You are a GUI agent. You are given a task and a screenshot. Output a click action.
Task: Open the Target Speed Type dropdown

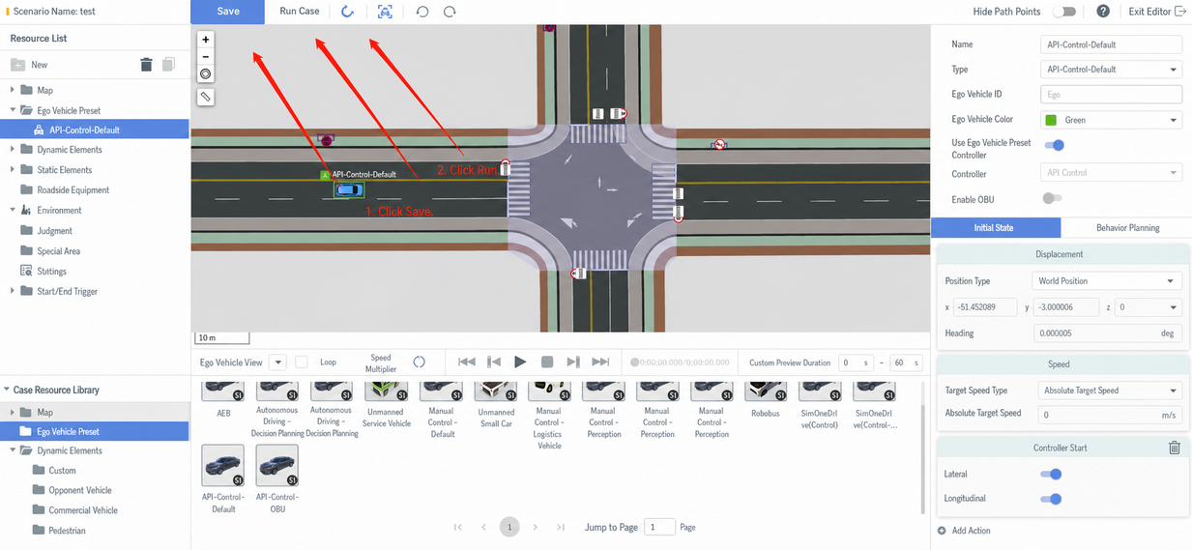coord(1110,391)
